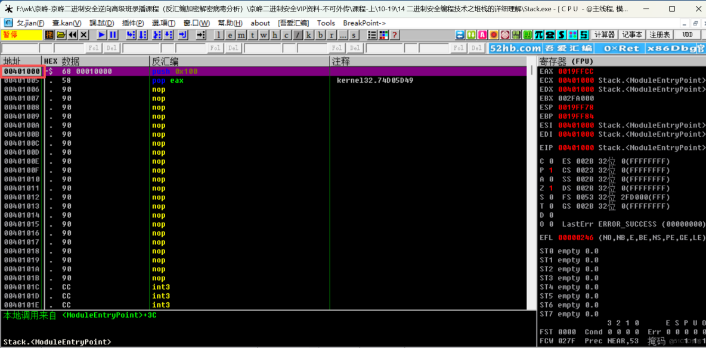The height and width of the screenshot is (348, 706).
Task: Click the Execute Till Return icon
Action: [183, 35]
